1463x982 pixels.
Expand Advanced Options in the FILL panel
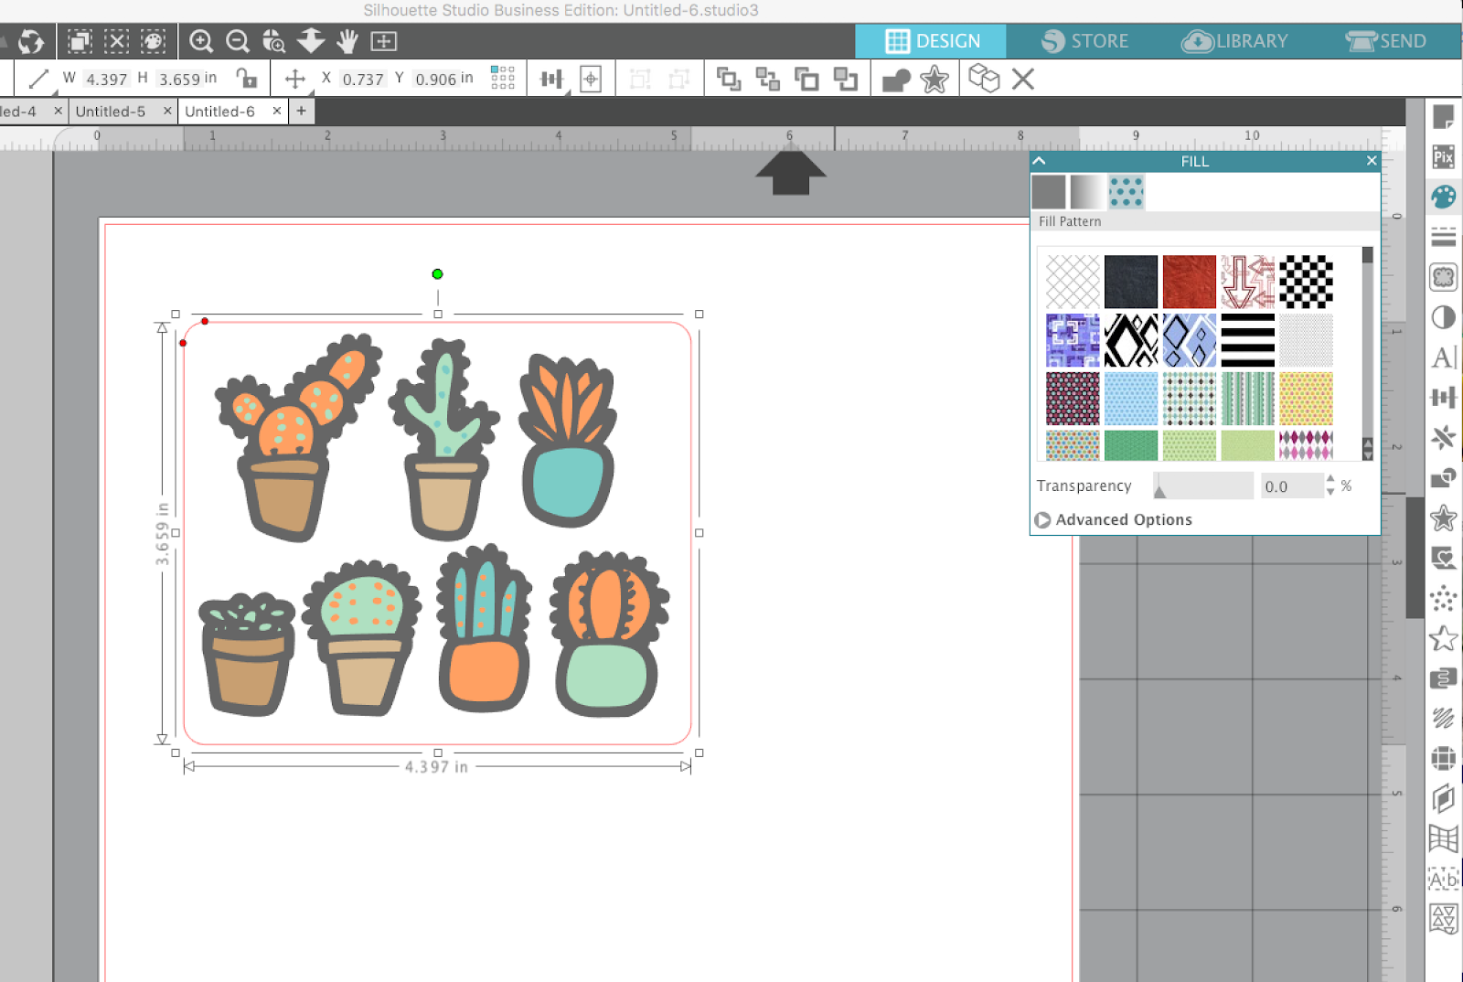tap(1114, 519)
